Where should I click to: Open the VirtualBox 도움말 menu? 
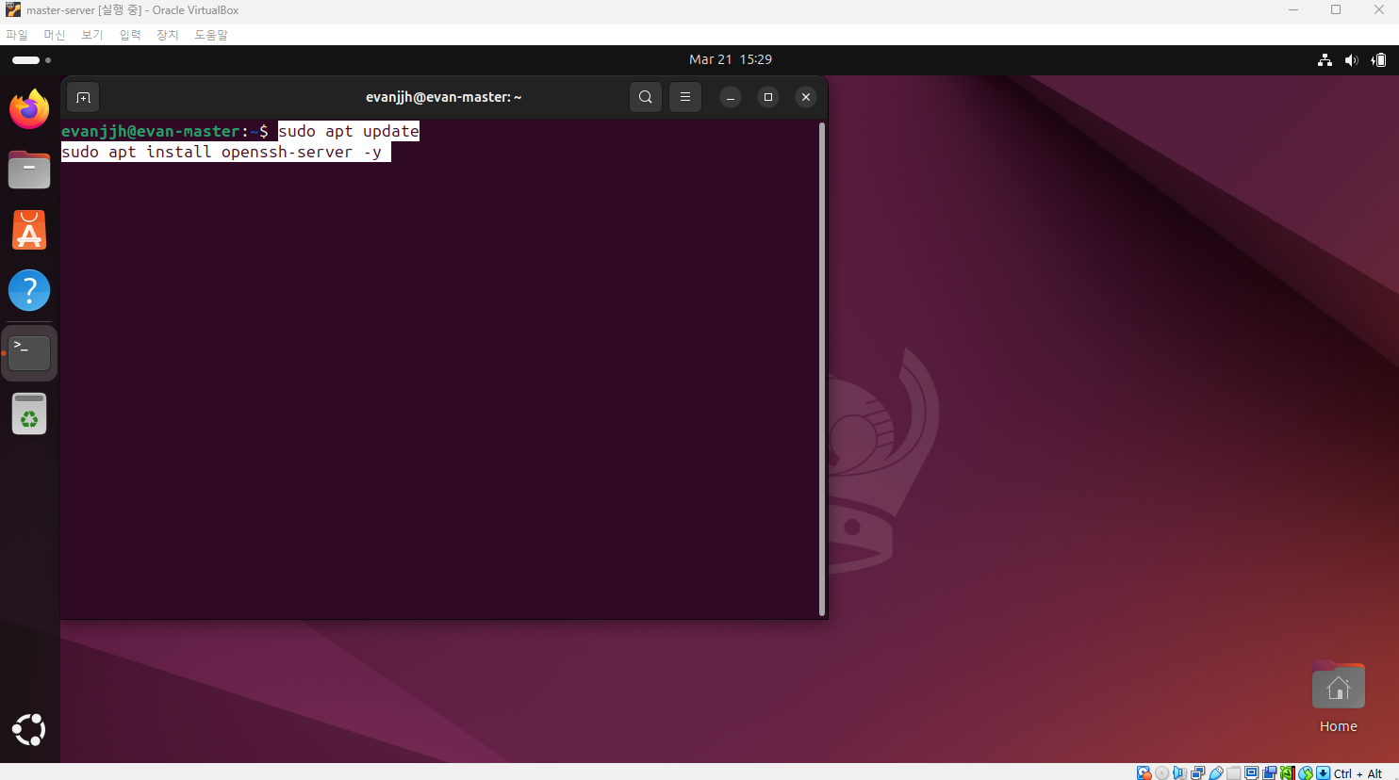coord(211,35)
